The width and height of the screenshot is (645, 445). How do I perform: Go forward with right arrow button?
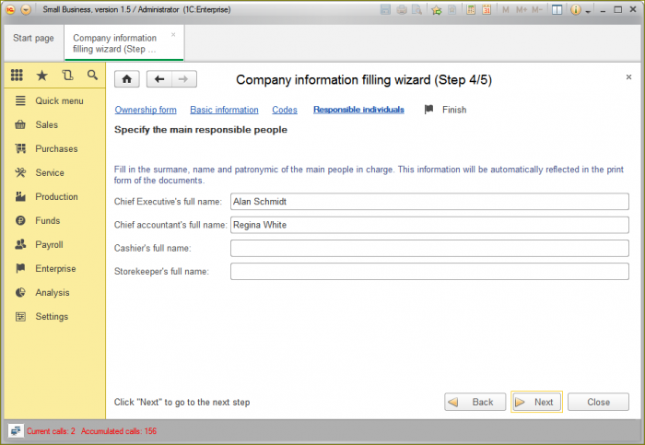tap(184, 79)
